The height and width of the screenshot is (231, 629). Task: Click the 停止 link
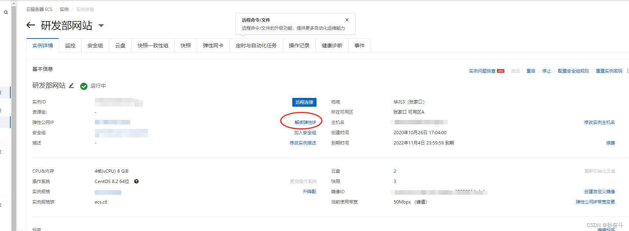[547, 71]
